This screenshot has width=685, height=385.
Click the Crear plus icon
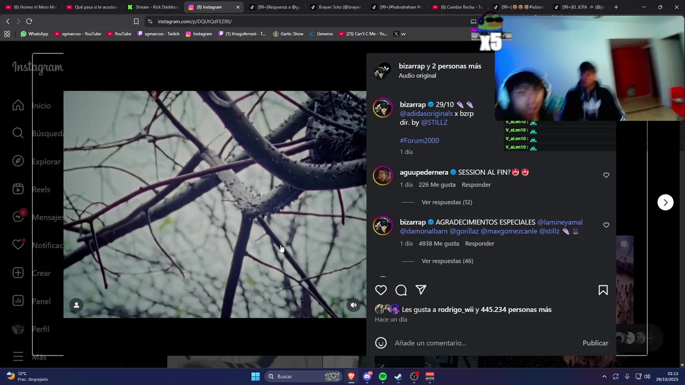[18, 273]
